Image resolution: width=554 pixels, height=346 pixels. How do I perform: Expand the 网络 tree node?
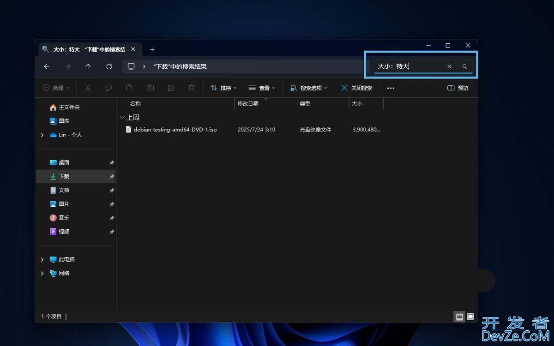tap(42, 273)
